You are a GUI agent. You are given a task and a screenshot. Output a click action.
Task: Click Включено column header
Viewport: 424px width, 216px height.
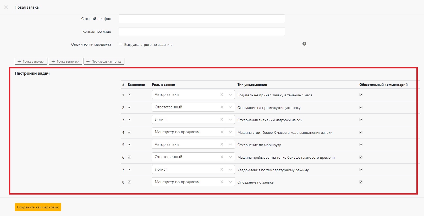[x=136, y=85]
